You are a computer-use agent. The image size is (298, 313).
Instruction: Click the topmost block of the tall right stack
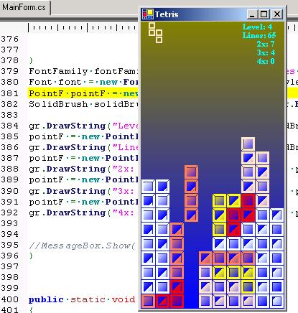coord(248,144)
